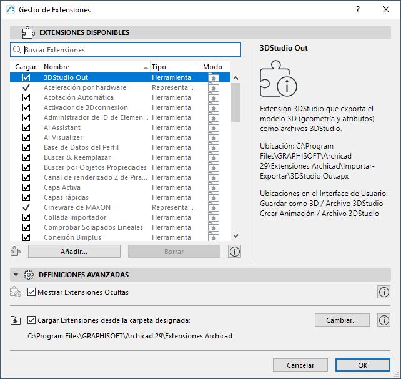
Task: Select the Capas rápidas extension row
Action: coord(120,197)
